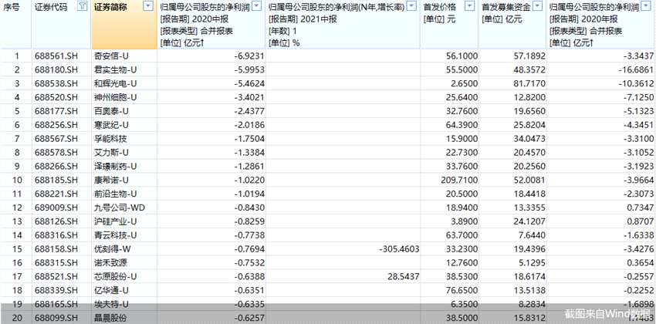Select the 沪硅产业-U name cell
The height and width of the screenshot is (324, 656).
coord(116,221)
